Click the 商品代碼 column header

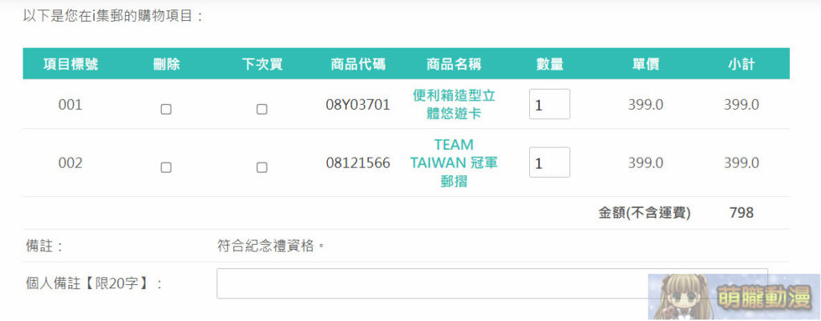coord(358,65)
